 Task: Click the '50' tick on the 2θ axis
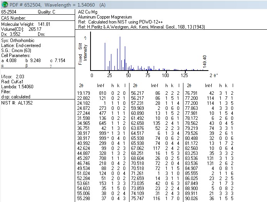(128, 75)
